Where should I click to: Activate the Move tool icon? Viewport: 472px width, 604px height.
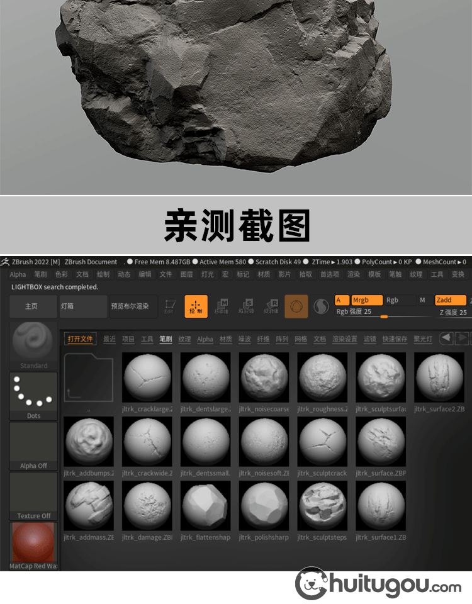(x=222, y=306)
